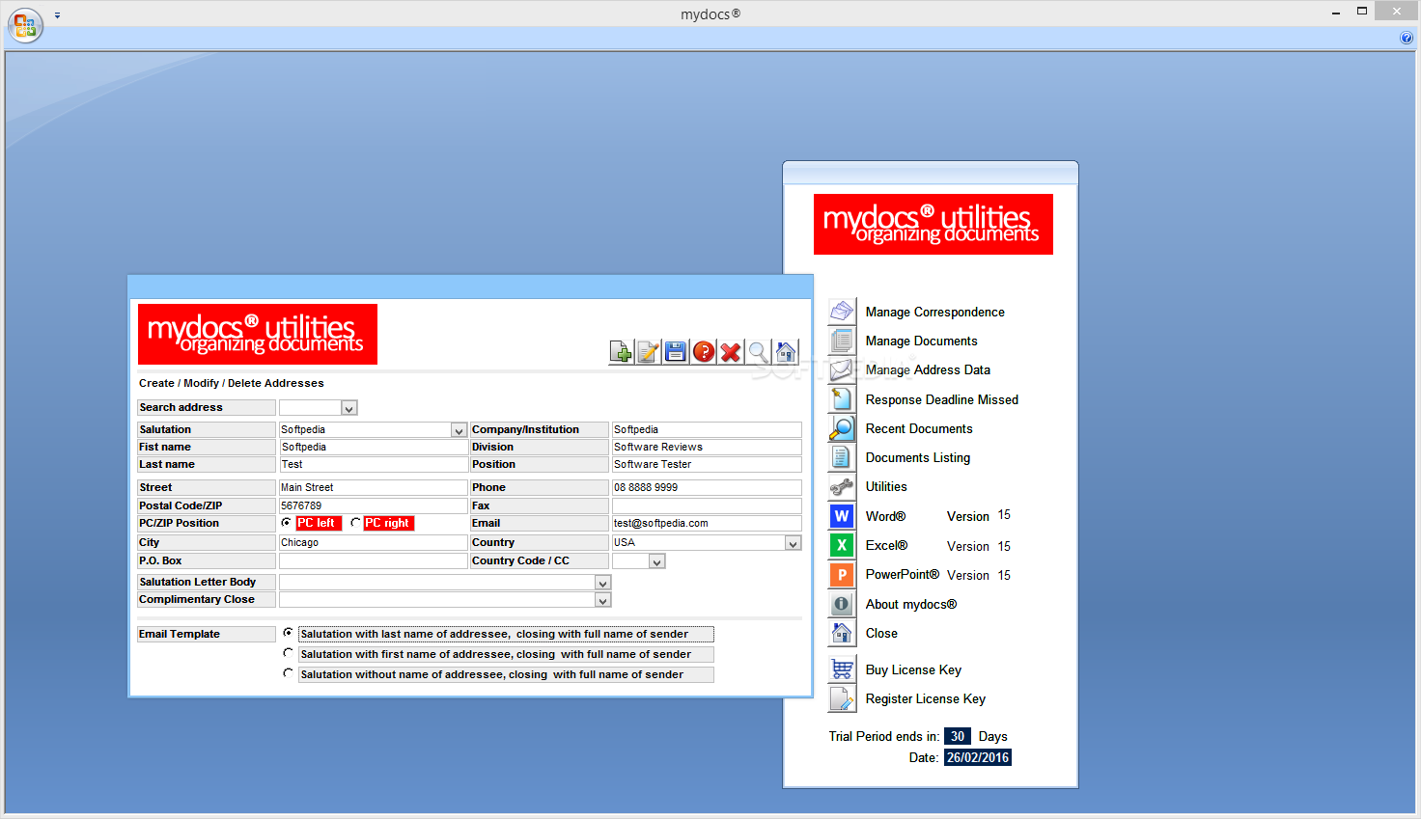The width and height of the screenshot is (1421, 819).
Task: Click the Postal Code/ZIP field 5676789
Action: (x=373, y=505)
